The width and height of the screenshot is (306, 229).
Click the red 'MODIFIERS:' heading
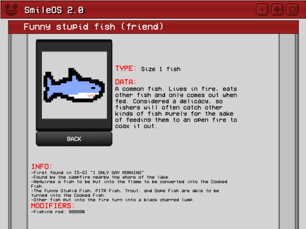click(x=53, y=206)
